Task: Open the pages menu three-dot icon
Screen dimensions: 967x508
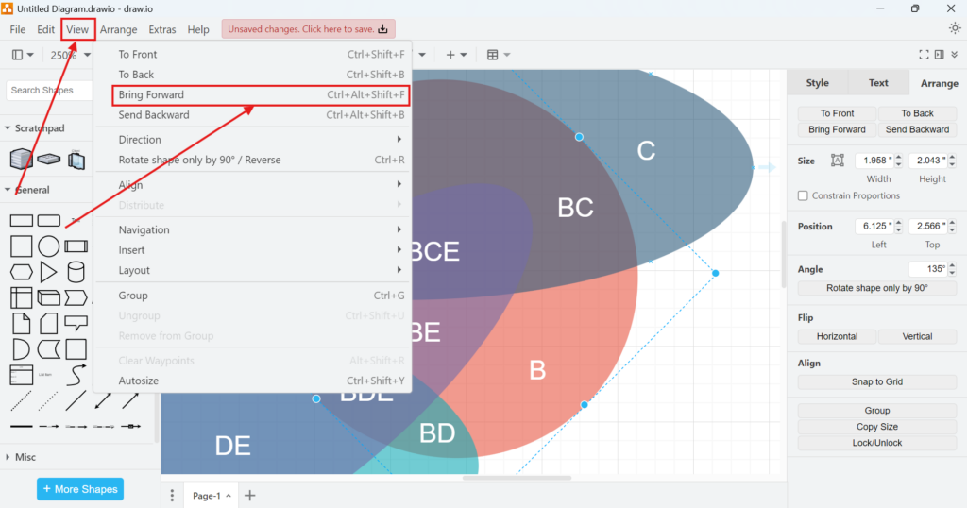Action: click(172, 495)
